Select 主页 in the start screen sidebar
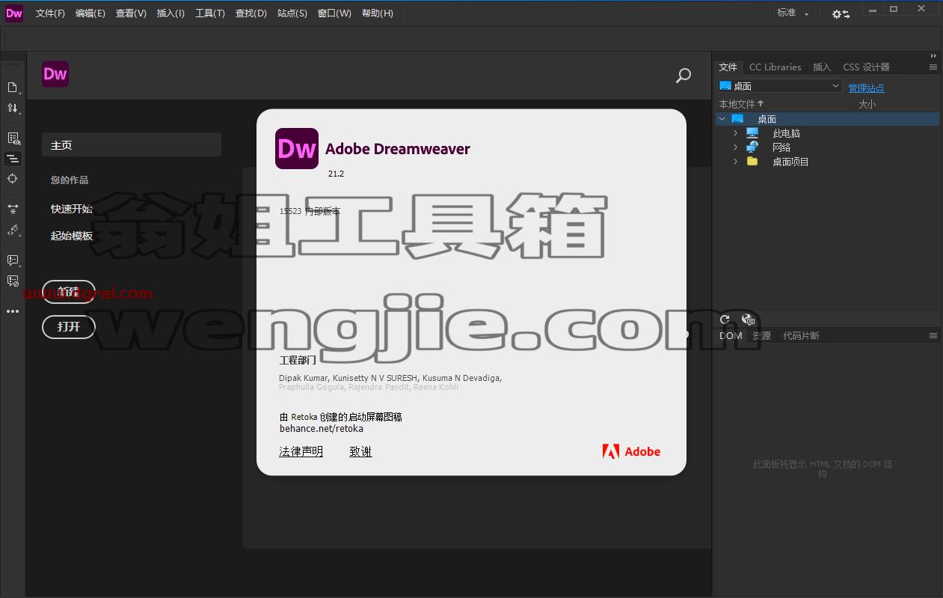Viewport: 943px width, 598px height. click(x=132, y=145)
